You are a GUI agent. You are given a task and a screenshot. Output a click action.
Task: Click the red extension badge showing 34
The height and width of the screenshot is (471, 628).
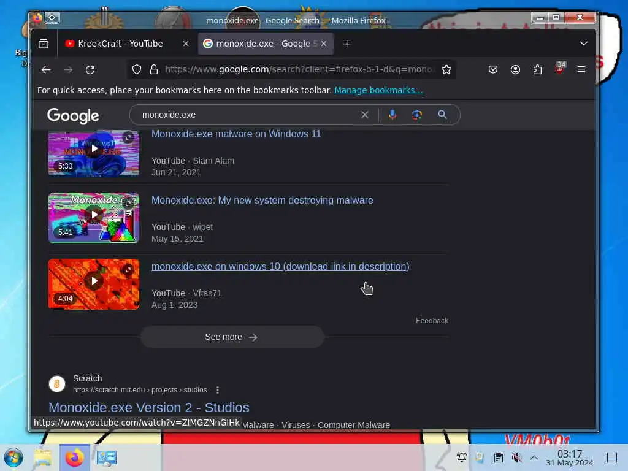point(560,68)
